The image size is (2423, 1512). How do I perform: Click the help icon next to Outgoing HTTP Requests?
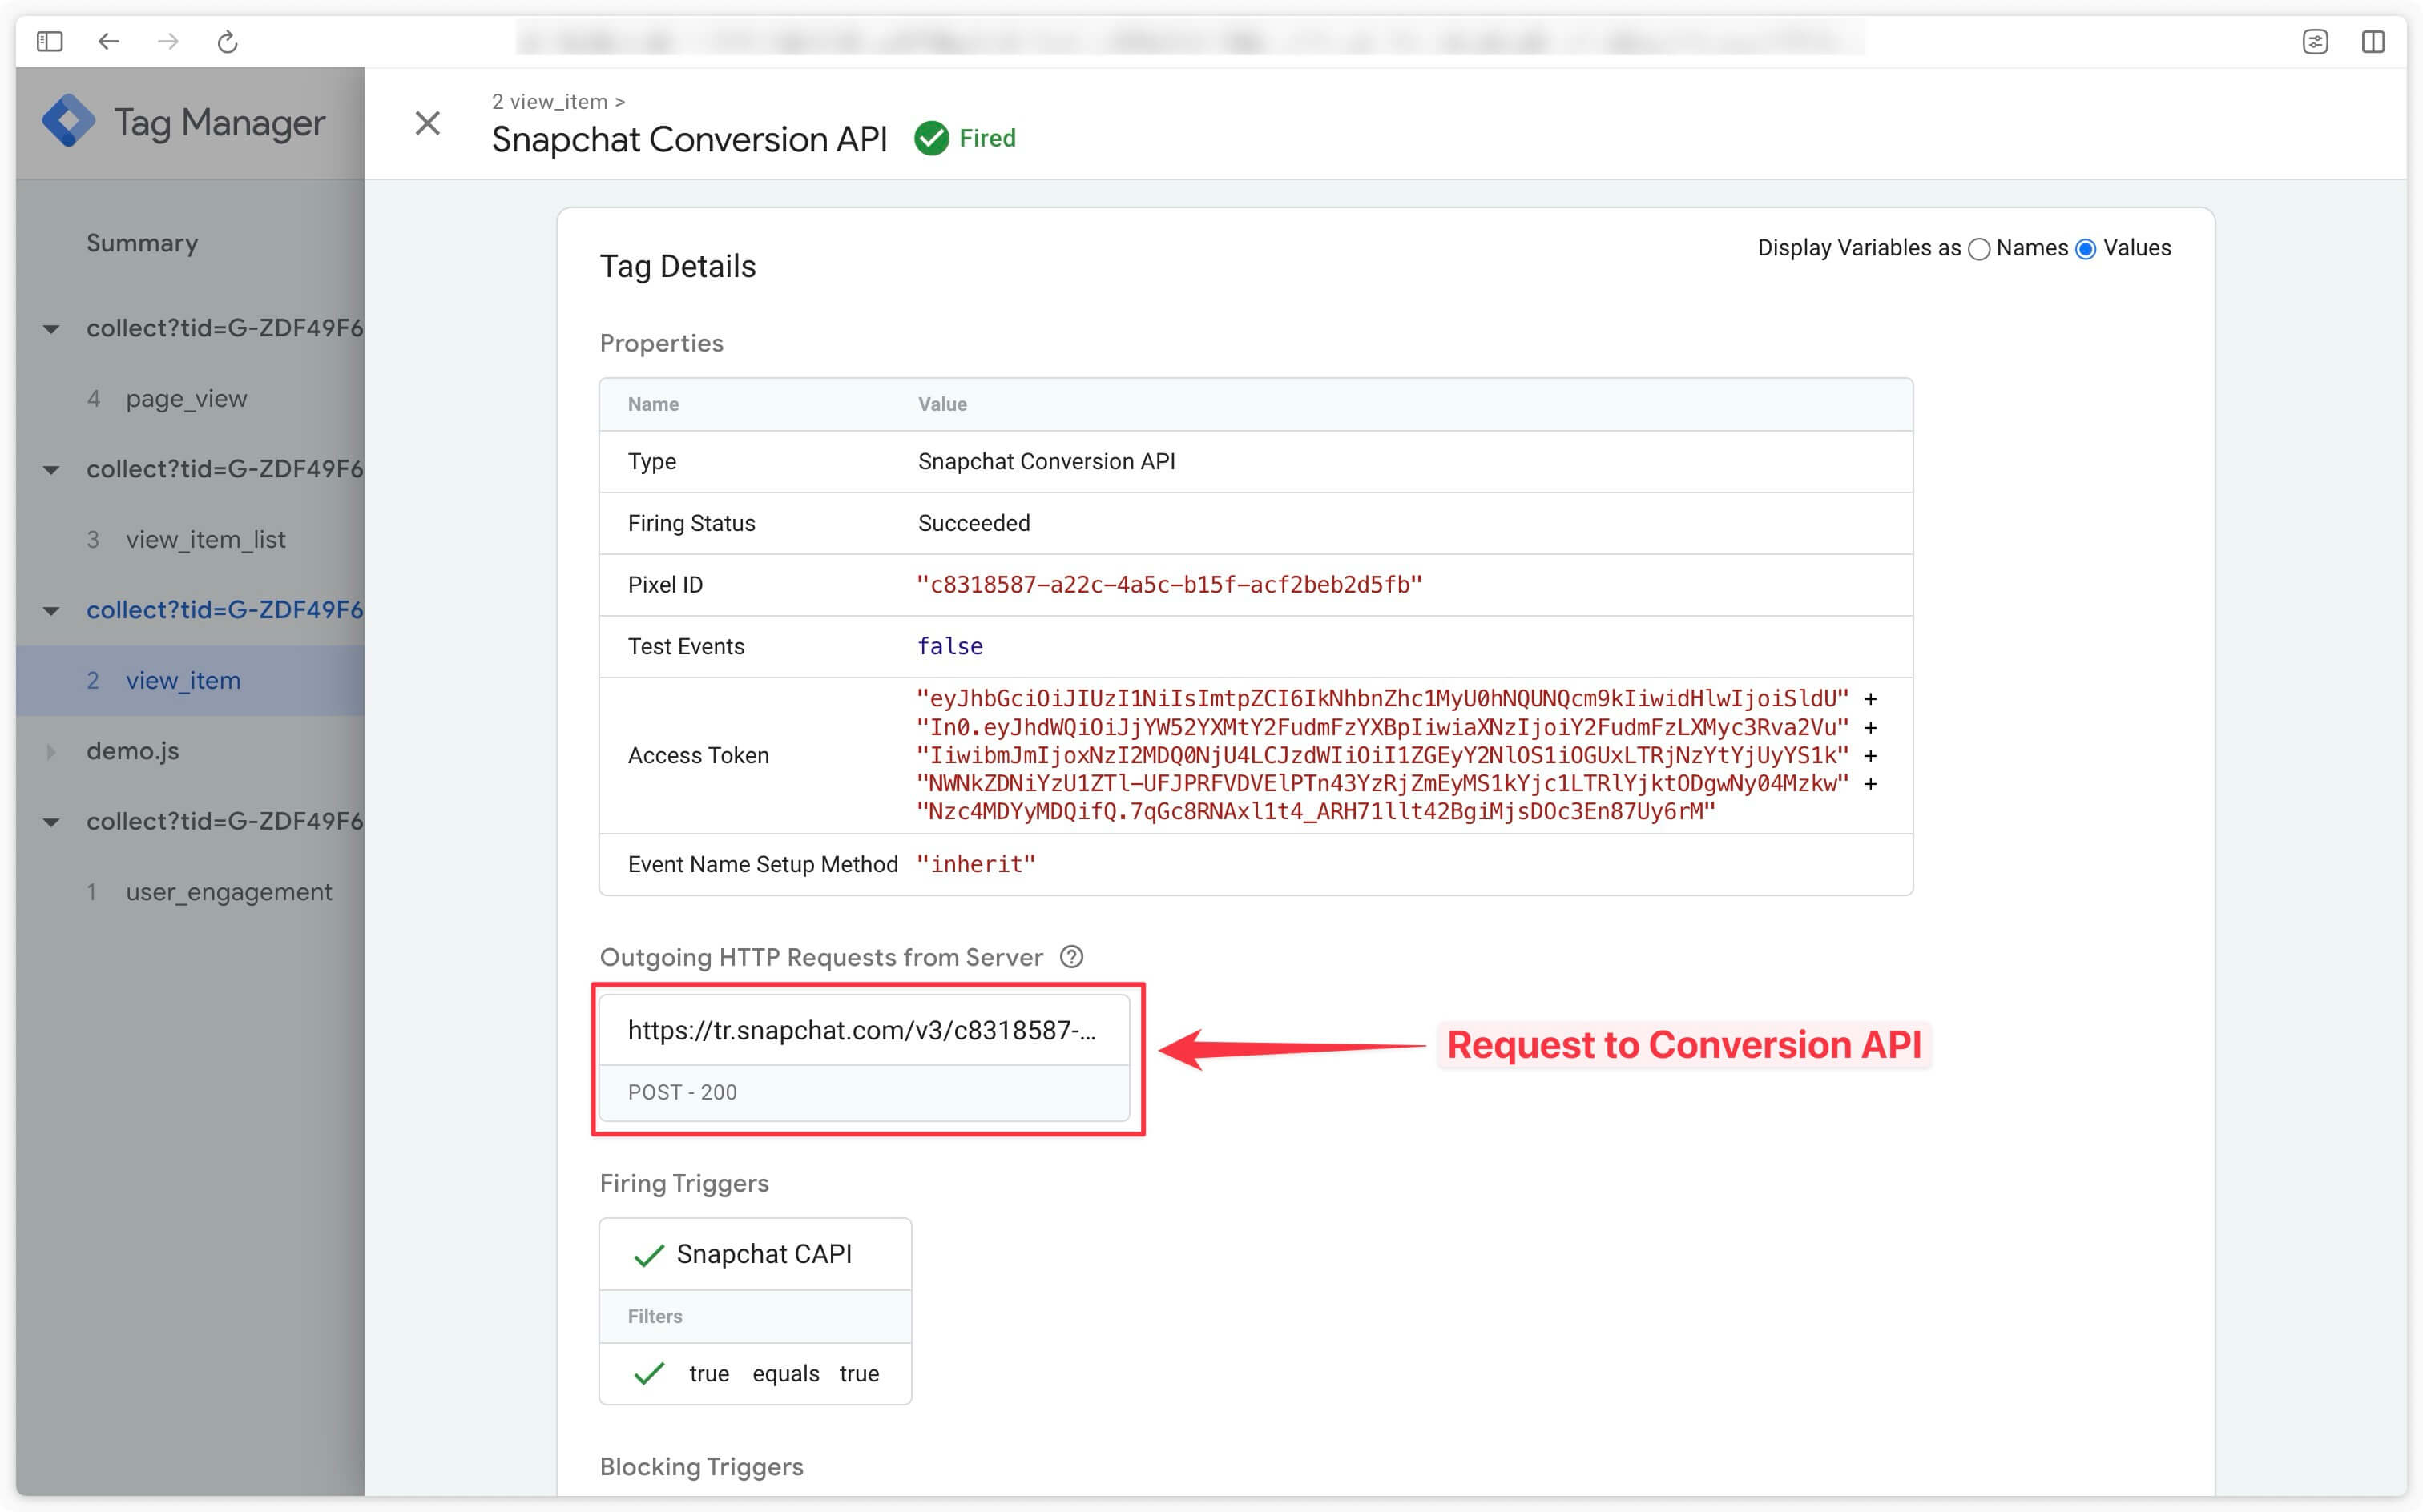click(1071, 957)
